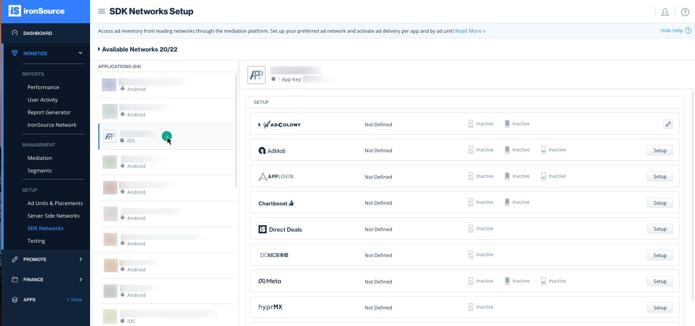The height and width of the screenshot is (326, 695).
Task: Click Setup button for Meta
Action: (660, 281)
